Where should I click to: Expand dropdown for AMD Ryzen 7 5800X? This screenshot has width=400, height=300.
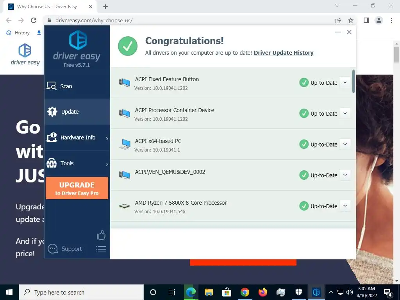tap(345, 206)
